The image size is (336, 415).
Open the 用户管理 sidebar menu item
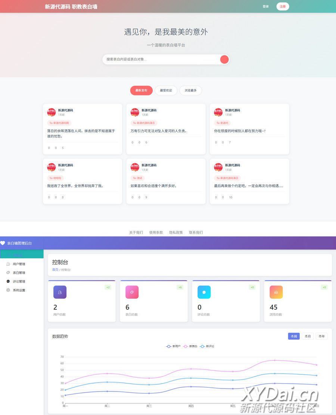(x=19, y=264)
